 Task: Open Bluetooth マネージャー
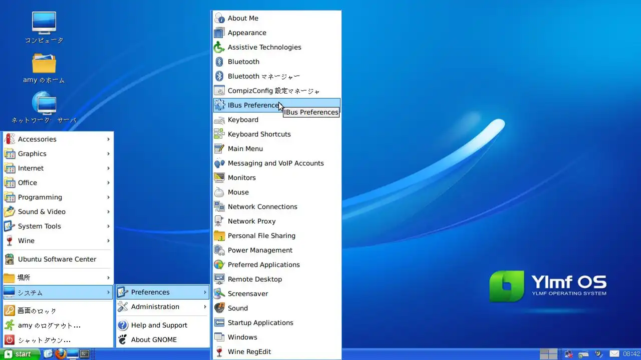point(276,76)
